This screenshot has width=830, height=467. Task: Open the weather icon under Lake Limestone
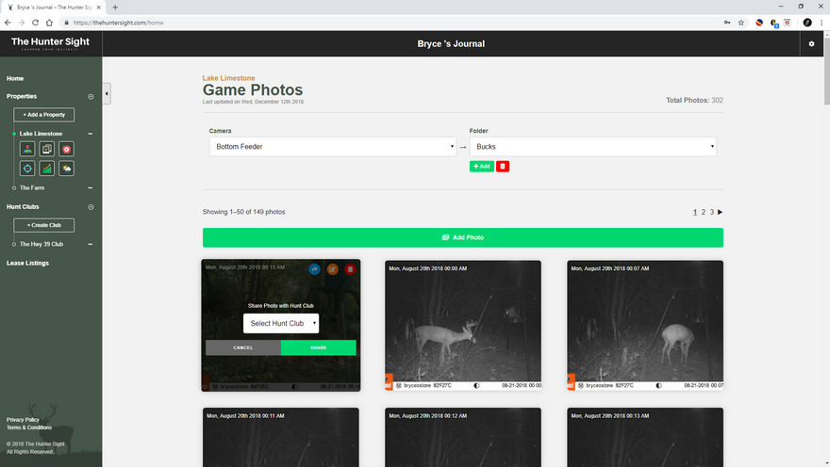[x=66, y=169]
